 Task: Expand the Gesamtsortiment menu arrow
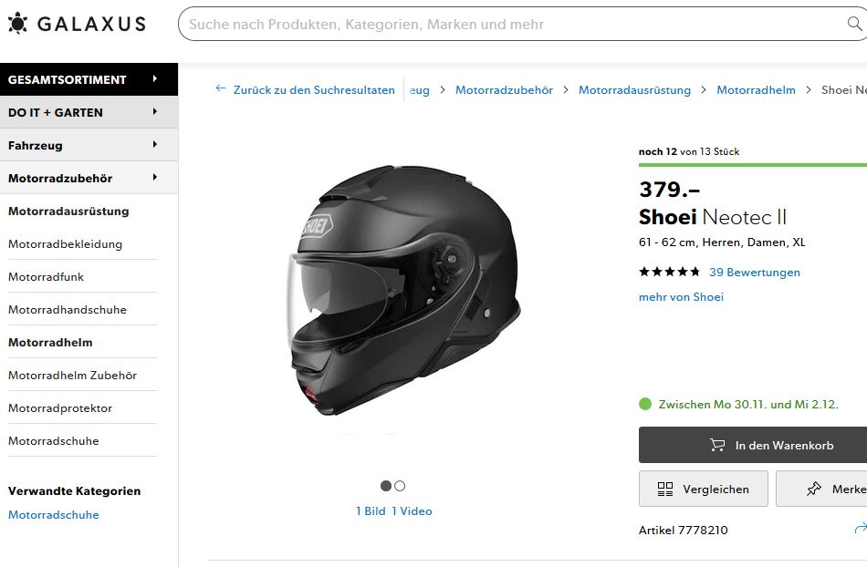click(155, 79)
